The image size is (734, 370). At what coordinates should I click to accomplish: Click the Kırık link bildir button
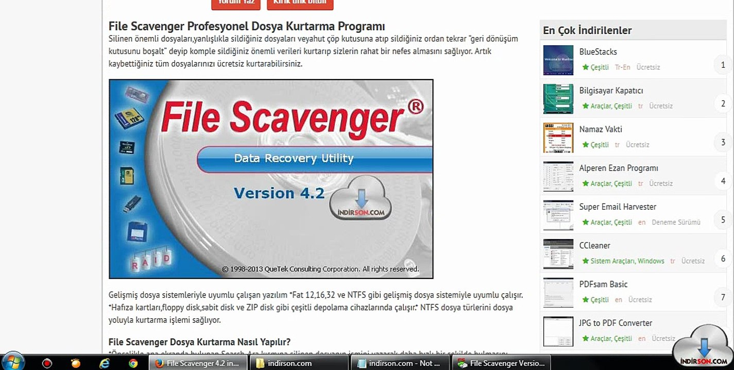(x=300, y=4)
